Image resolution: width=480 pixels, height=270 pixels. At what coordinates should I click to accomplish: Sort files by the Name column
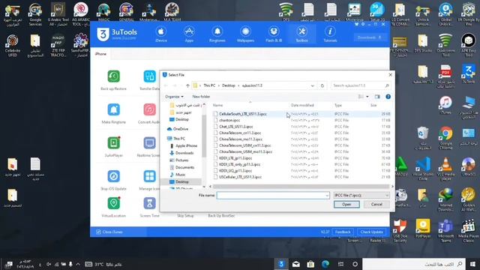(218, 105)
